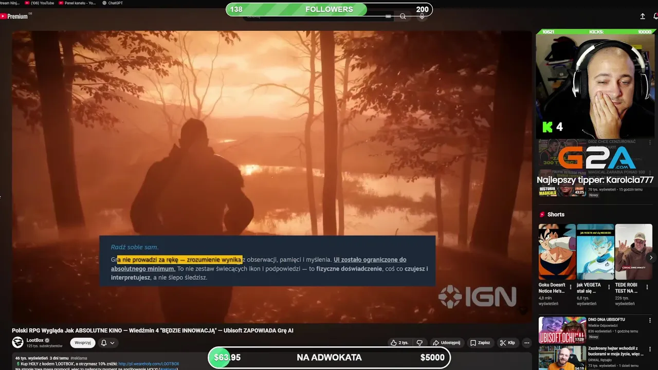Open the Goku Doesn't Notice short thumbnail
This screenshot has height=370, width=658.
[557, 252]
